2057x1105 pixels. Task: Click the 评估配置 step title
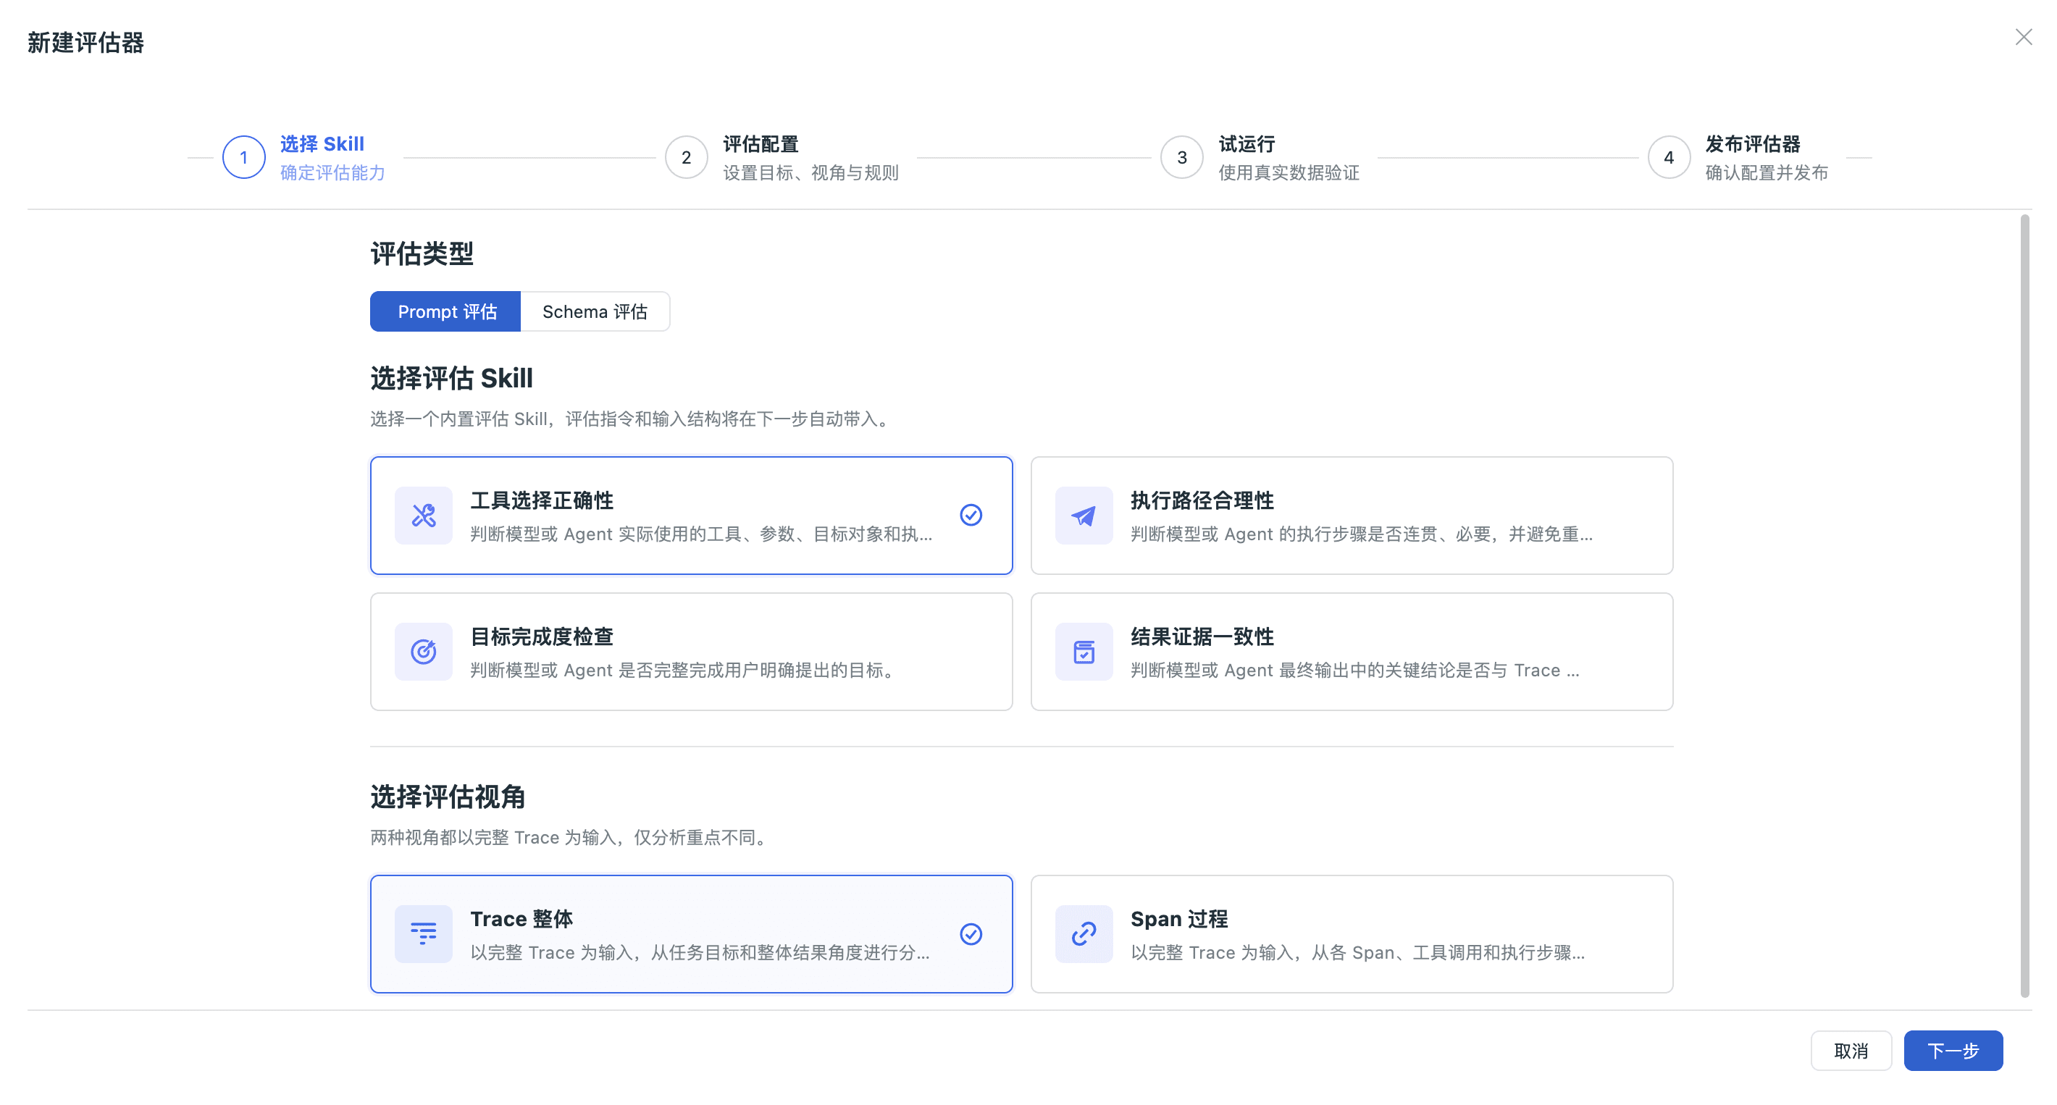pos(761,145)
